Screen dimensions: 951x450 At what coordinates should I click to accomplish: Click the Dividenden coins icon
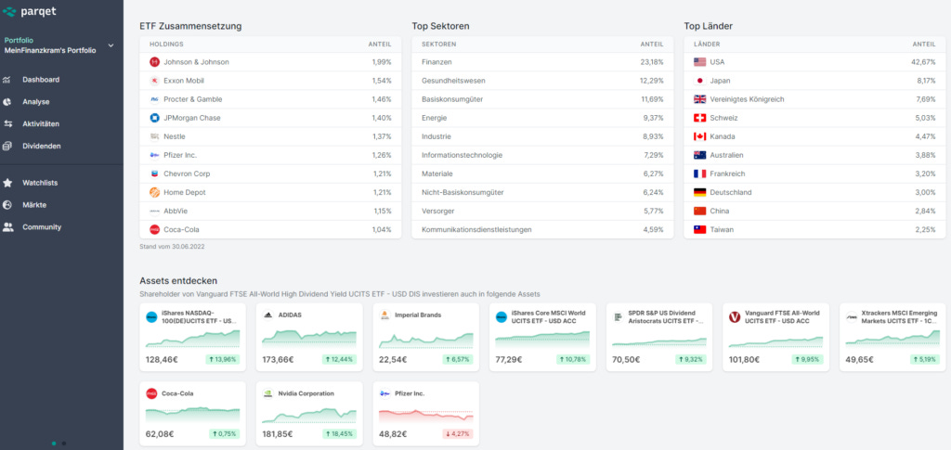7,146
